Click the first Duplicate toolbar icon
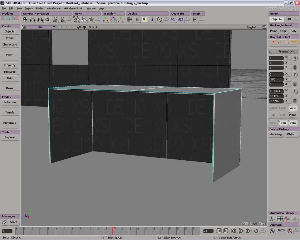The height and width of the screenshot is (240, 300). pyautogui.click(x=173, y=20)
